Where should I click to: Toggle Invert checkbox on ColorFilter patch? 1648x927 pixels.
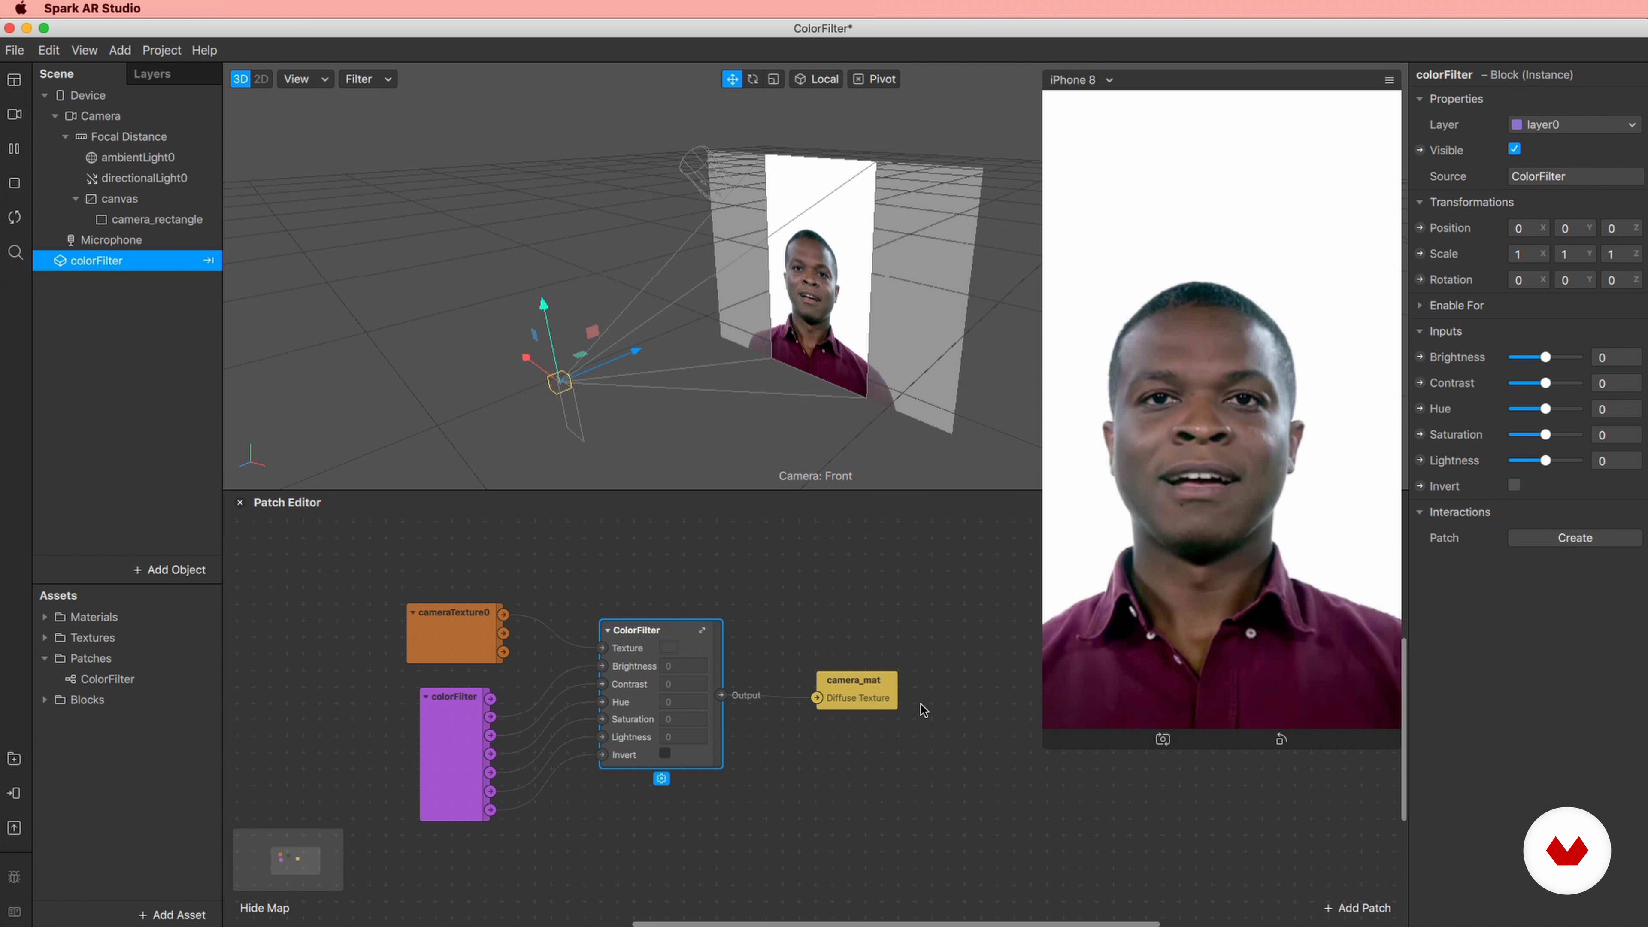point(665,754)
